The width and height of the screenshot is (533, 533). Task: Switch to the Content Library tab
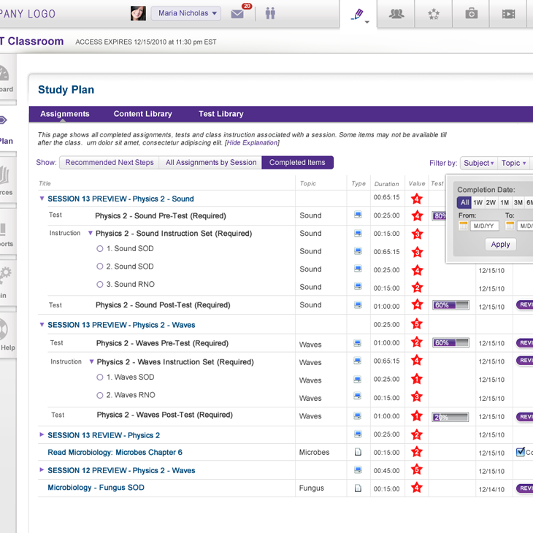point(142,114)
